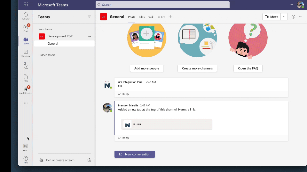Click the Development R&D team avatar
Viewport: 307px width, 172px height.
42,36
